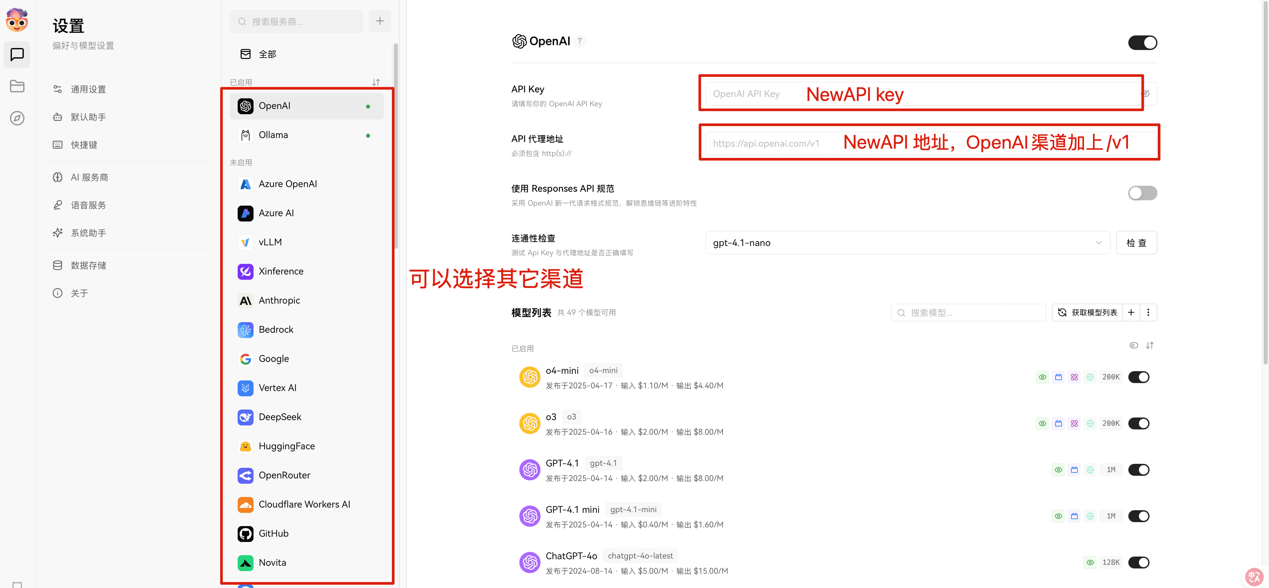
Task: Disable the o4-mini model toggle
Action: click(x=1140, y=376)
